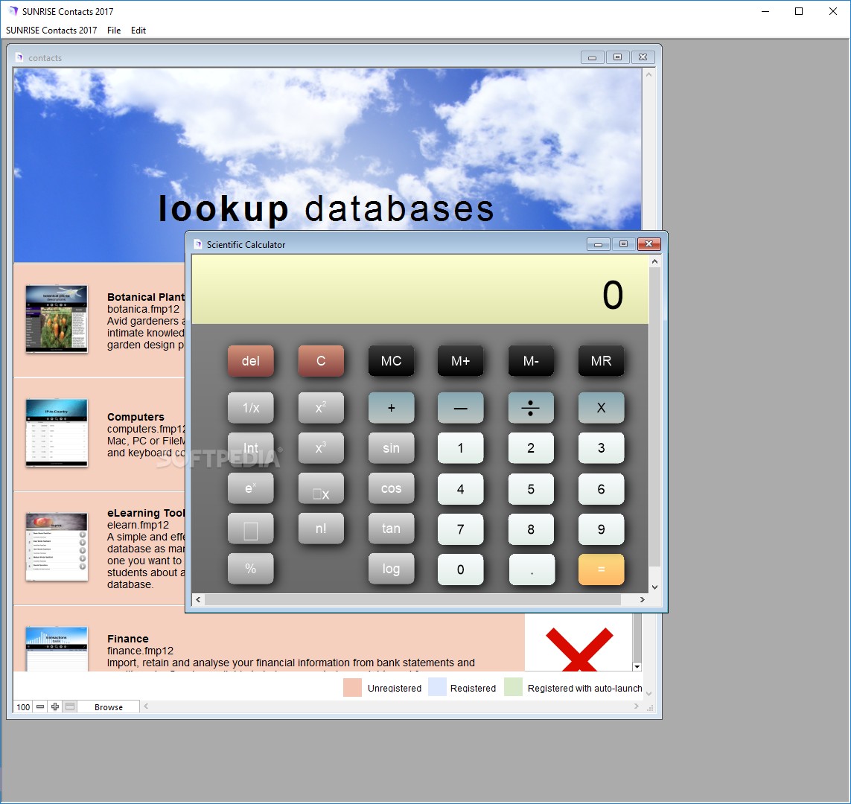This screenshot has height=804, width=851.
Task: Click the e to the x button
Action: pyautogui.click(x=250, y=489)
